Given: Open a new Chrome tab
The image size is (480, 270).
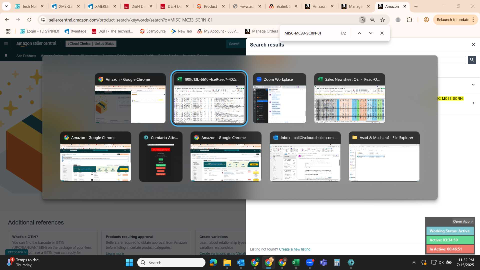Looking at the screenshot, I should (x=416, y=6).
